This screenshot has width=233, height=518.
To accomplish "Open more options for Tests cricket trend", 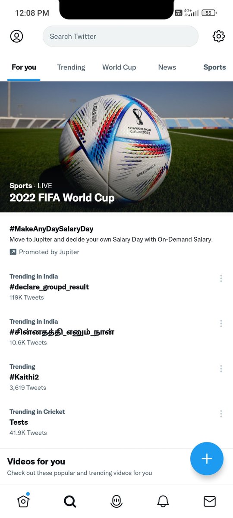I will tap(221, 414).
